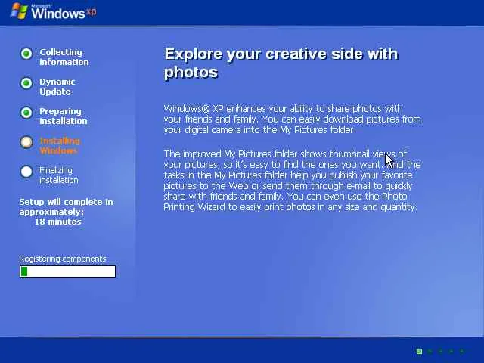Click the 'Collecting information' step text
Screen dimensions: 484x363
[64, 57]
